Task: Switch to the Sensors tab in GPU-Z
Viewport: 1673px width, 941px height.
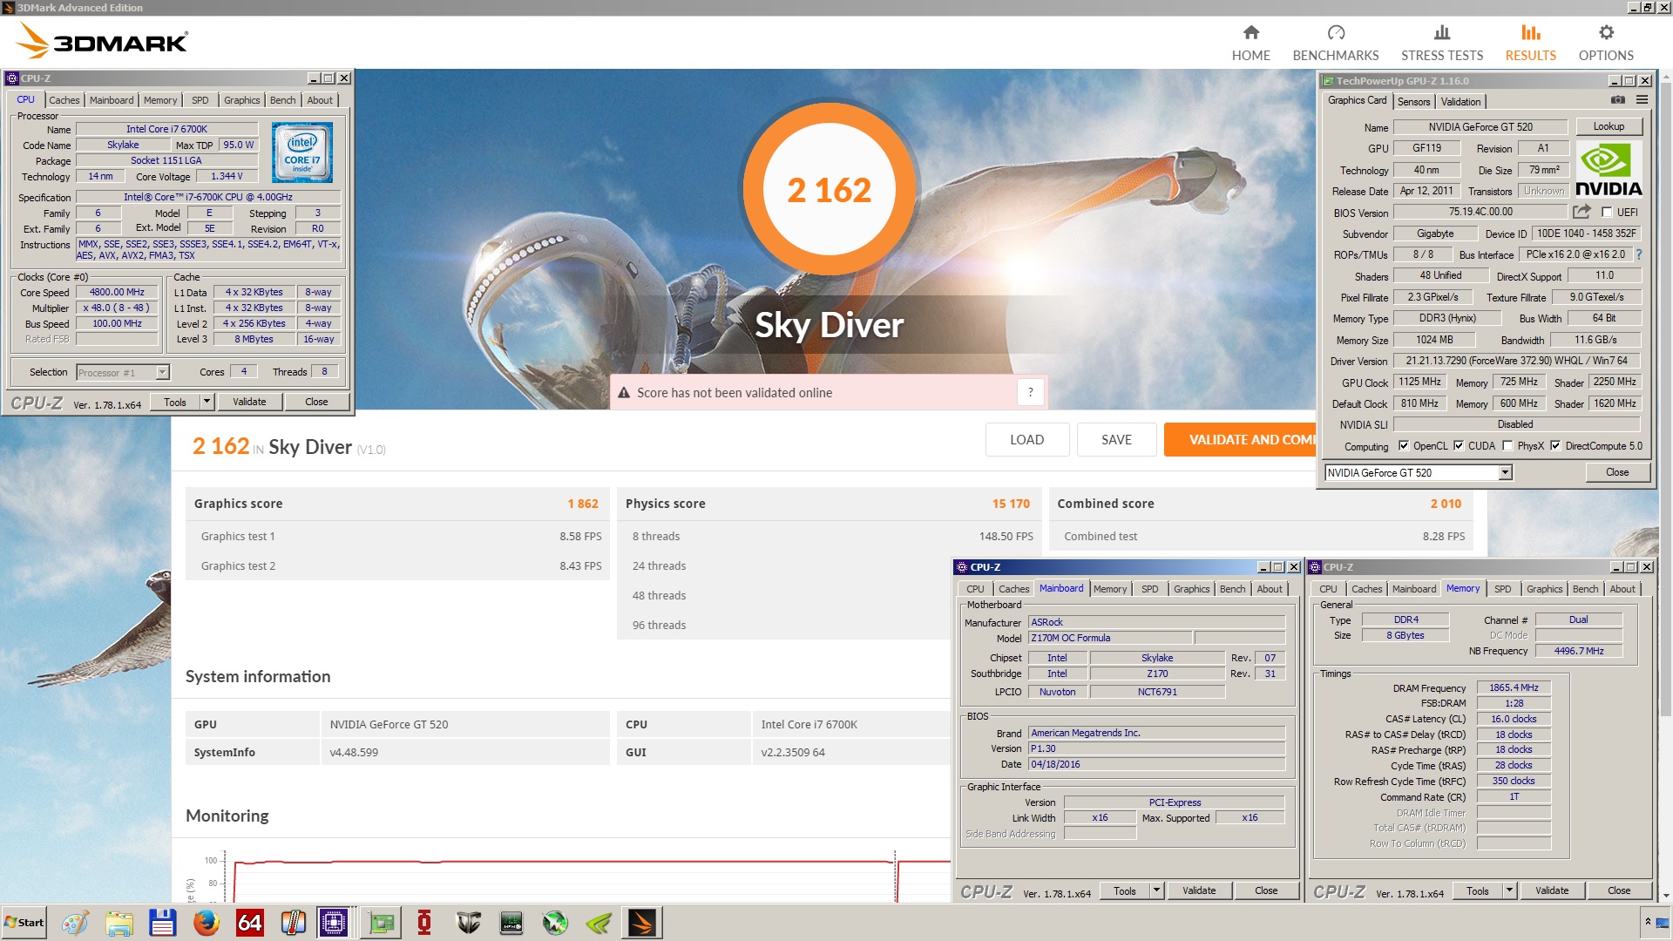Action: click(1413, 102)
